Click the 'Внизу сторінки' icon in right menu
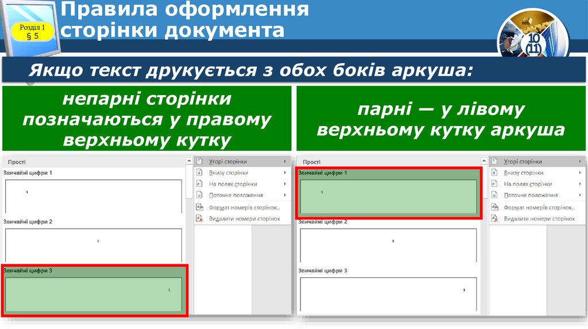 point(494,173)
